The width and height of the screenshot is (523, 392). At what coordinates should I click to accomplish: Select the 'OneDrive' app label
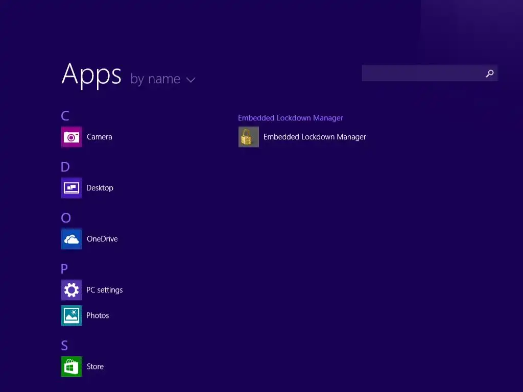tap(102, 239)
